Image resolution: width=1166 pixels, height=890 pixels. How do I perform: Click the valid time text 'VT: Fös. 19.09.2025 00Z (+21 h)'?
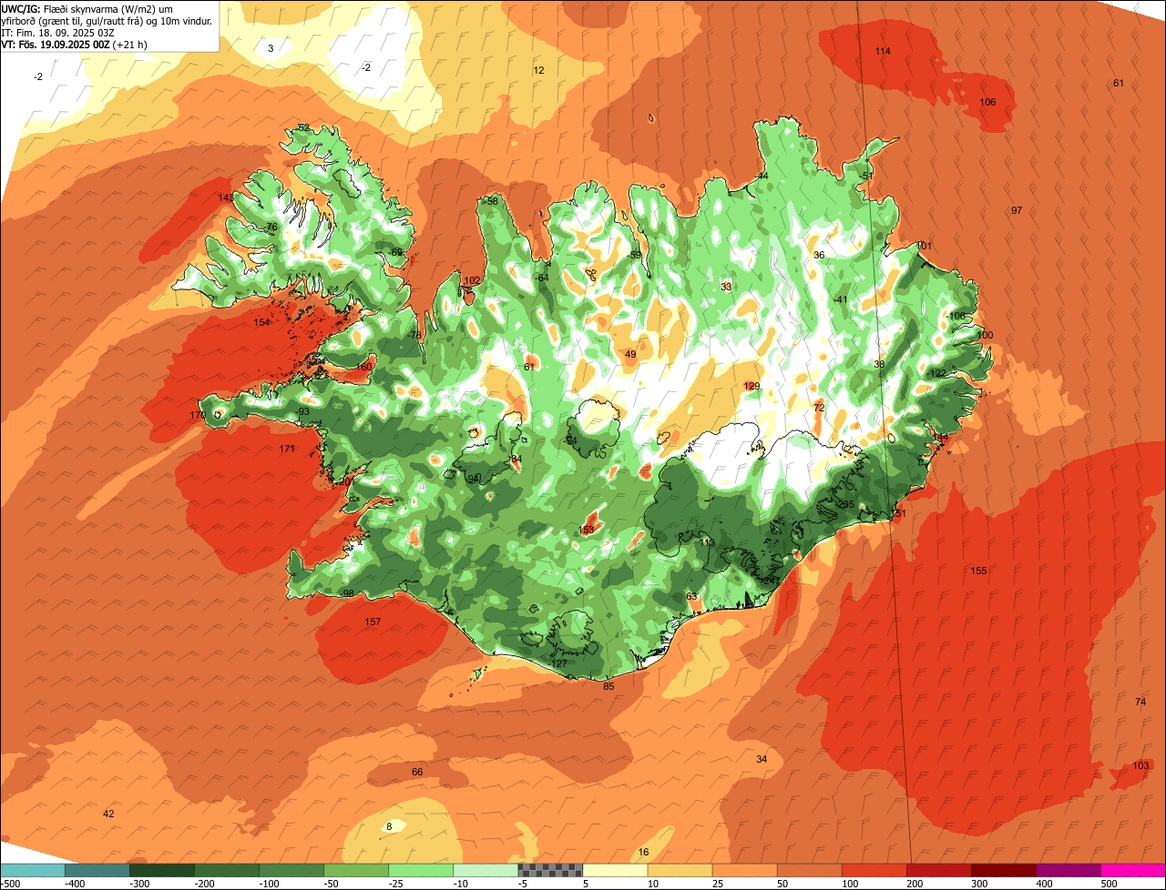pyautogui.click(x=75, y=44)
